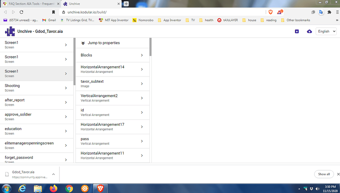Screen dimensions: 340x193
Task: Show hidden system tray icons
Action: 299,189
